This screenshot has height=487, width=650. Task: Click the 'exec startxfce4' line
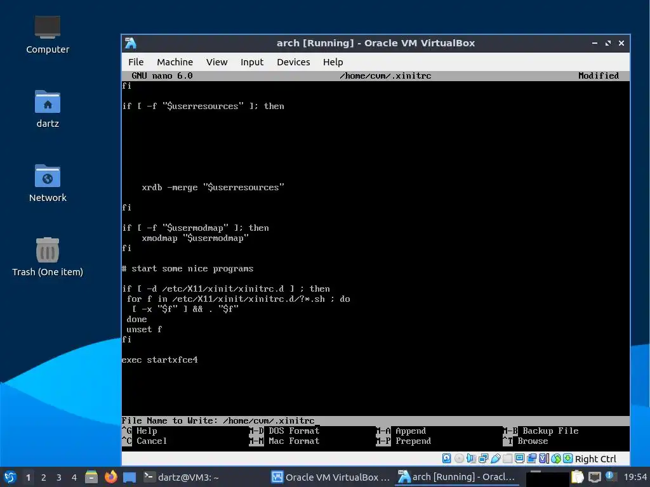coord(159,360)
